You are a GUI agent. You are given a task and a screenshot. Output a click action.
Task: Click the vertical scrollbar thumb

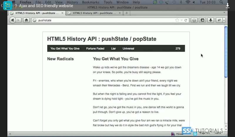(226, 52)
